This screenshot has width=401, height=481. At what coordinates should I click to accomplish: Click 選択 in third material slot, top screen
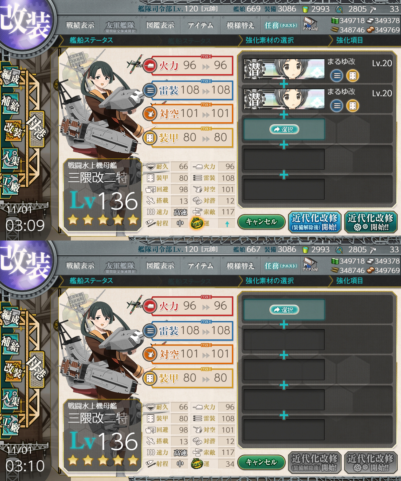[284, 130]
